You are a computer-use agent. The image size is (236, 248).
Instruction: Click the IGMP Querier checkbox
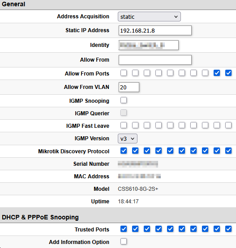[x=124, y=113]
